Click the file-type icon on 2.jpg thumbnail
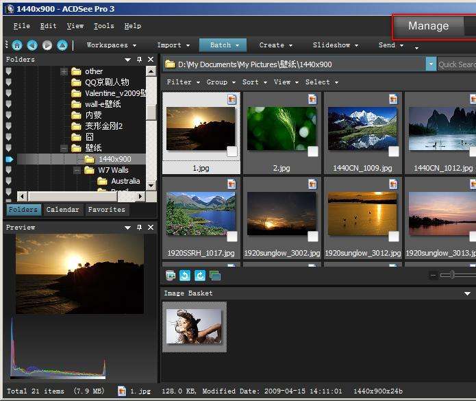476x401 pixels. tap(312, 99)
